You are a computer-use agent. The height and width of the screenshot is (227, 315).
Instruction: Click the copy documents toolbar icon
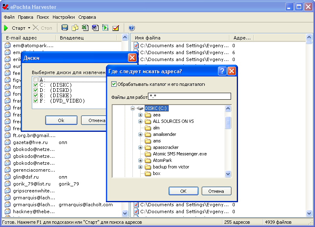coord(75,28)
